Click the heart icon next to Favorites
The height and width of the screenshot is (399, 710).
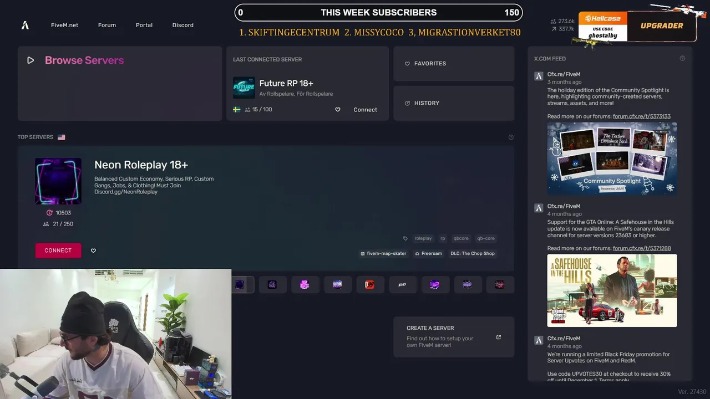tap(407, 64)
